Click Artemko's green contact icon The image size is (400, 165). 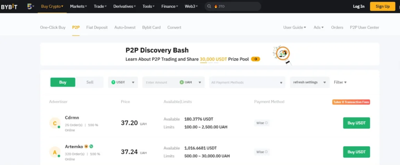click(x=91, y=146)
